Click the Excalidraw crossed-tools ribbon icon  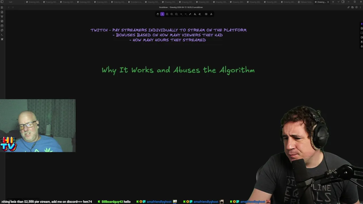[2, 39]
